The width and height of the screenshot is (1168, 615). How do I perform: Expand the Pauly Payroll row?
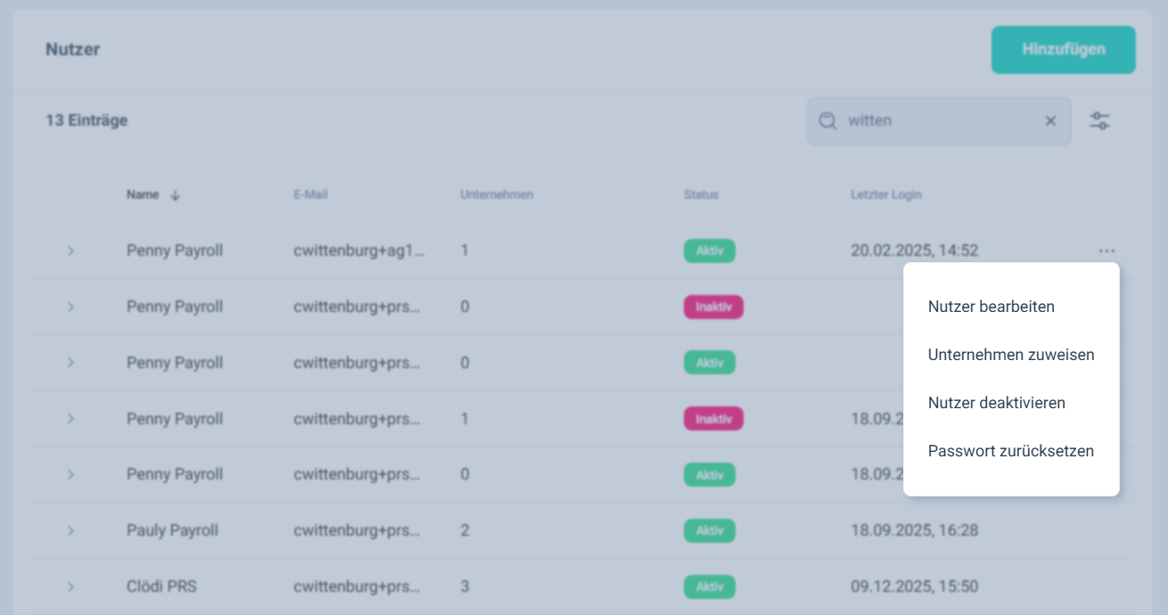tap(70, 531)
